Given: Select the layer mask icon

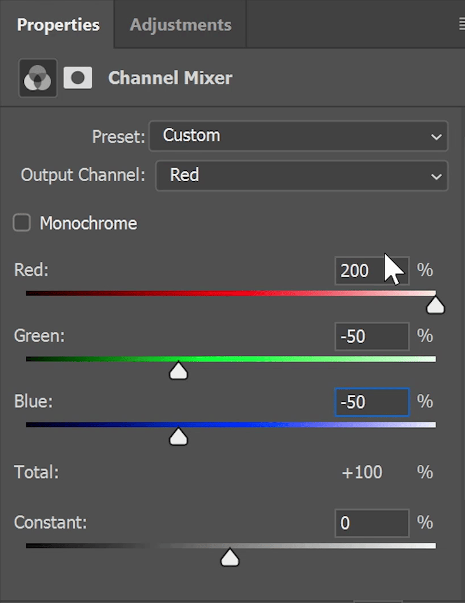Looking at the screenshot, I should 78,78.
